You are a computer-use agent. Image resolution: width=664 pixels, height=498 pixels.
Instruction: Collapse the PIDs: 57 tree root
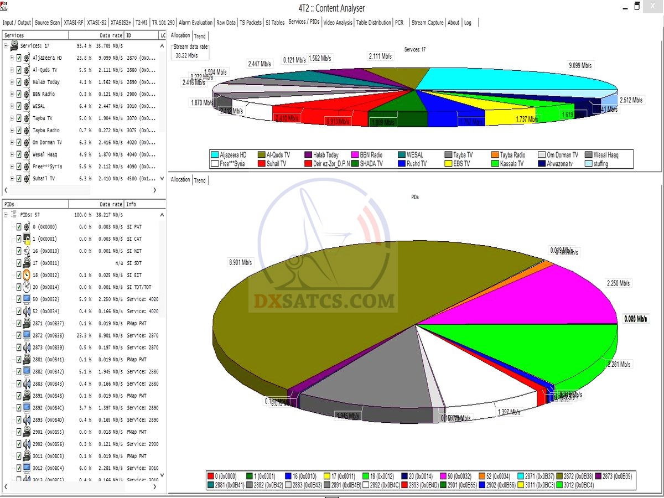(6, 215)
